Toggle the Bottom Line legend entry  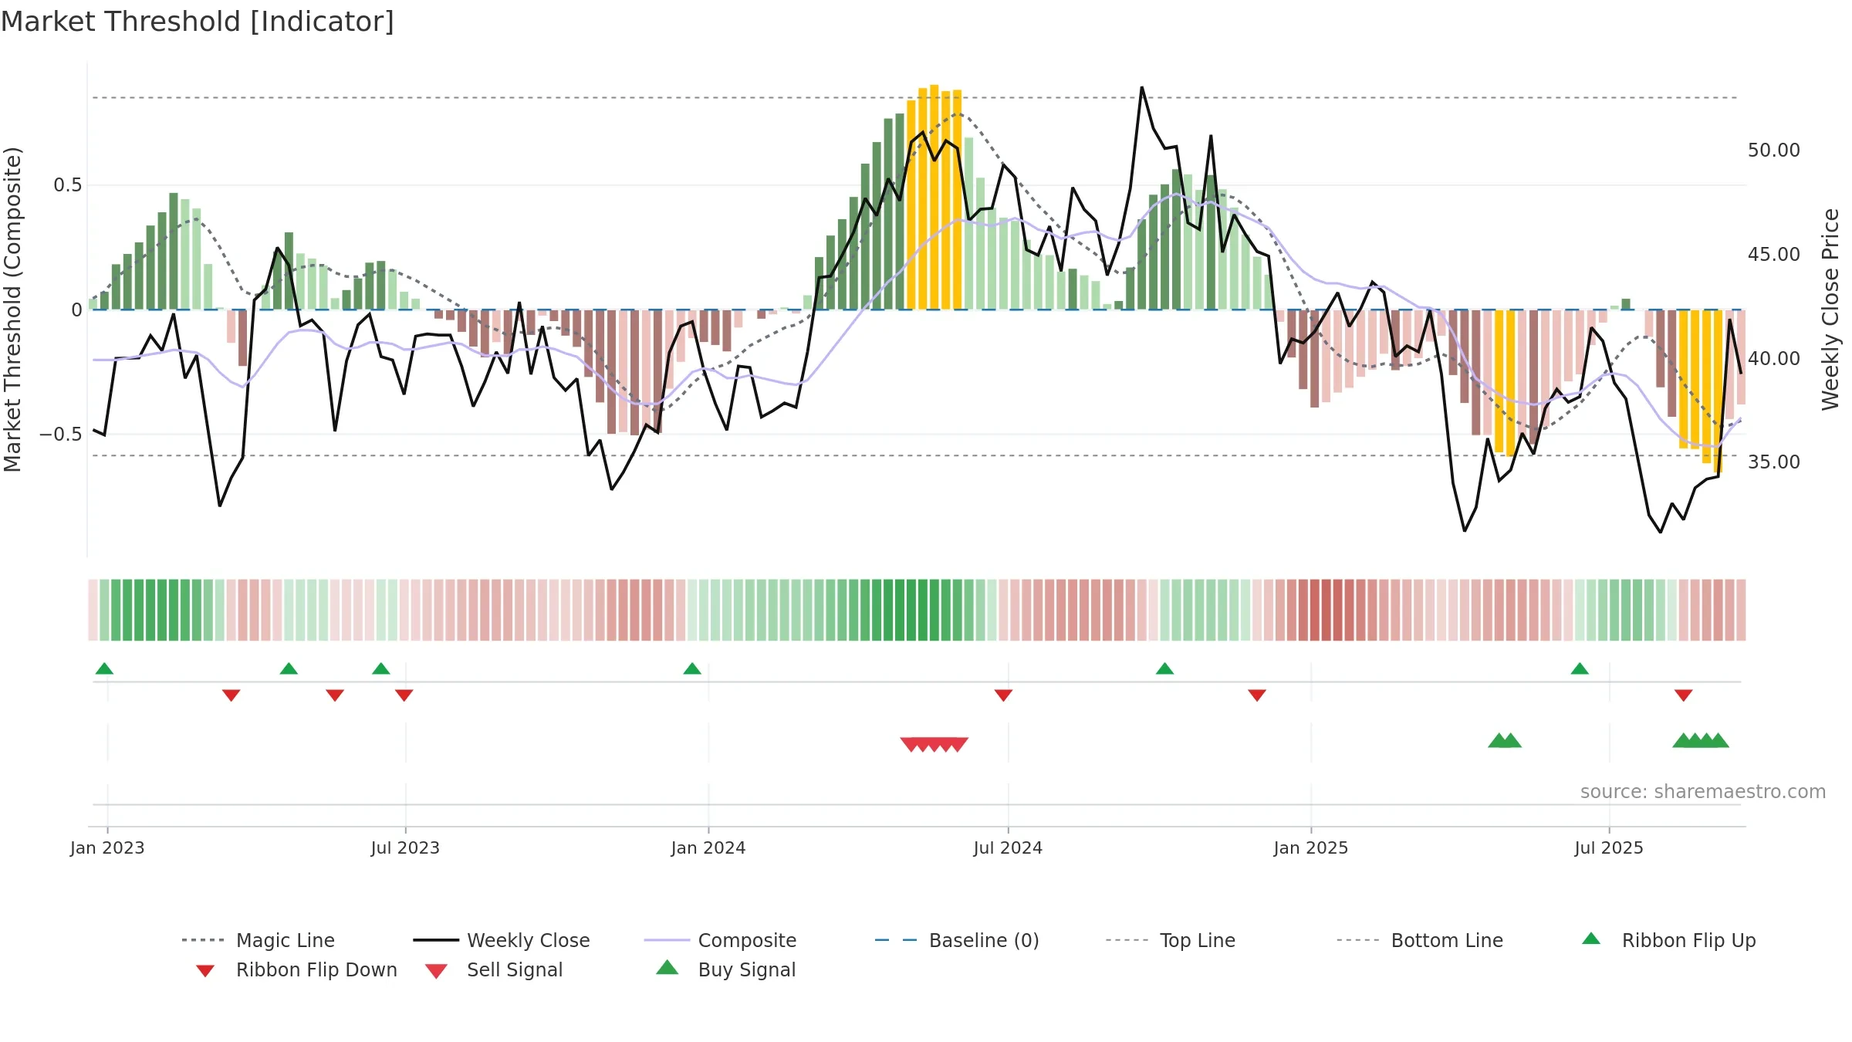(1420, 940)
